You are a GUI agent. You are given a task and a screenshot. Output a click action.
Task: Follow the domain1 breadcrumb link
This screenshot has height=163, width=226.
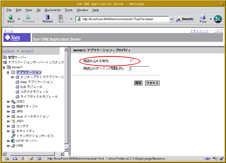[x=27, y=51]
